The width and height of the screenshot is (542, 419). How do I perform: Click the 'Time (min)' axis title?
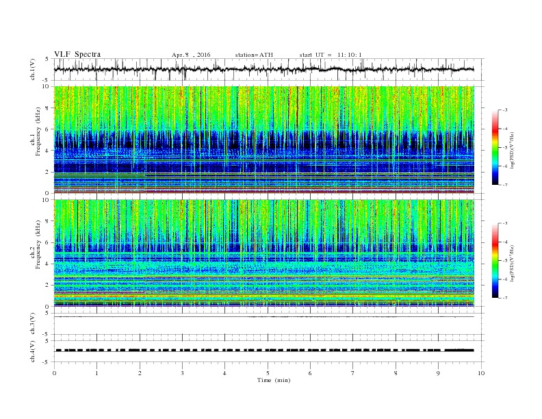pyautogui.click(x=274, y=380)
